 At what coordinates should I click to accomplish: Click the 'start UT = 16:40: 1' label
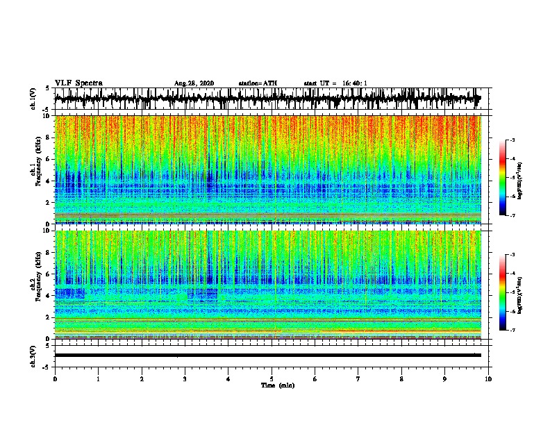(x=335, y=83)
